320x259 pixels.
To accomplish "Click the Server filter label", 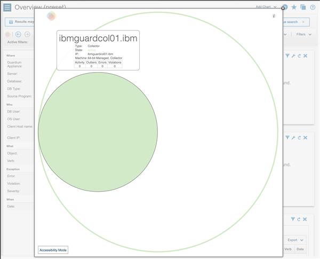I will point(12,74).
